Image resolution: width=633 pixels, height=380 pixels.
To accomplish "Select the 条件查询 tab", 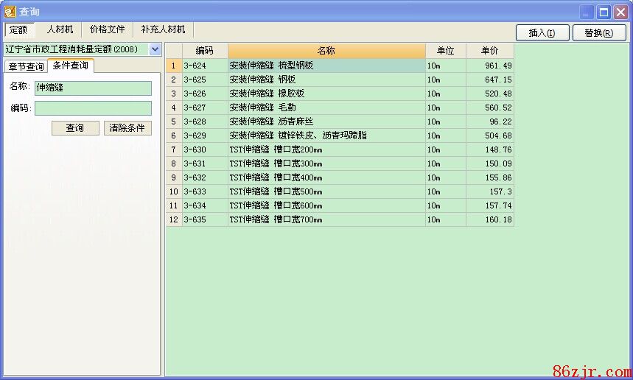I will tap(70, 66).
